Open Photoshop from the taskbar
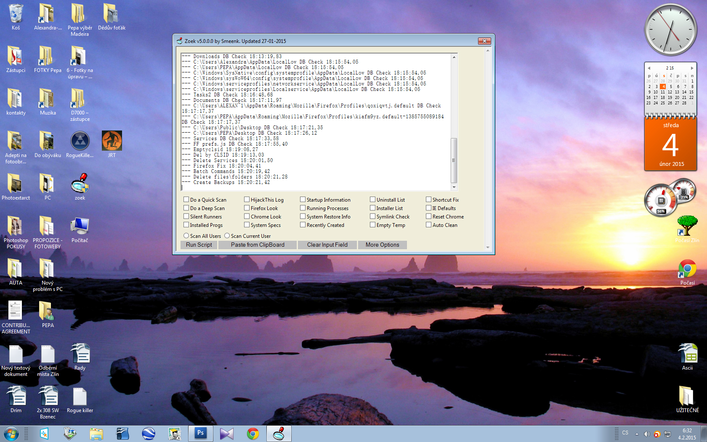Viewport: 707px width, 442px height. click(x=200, y=433)
